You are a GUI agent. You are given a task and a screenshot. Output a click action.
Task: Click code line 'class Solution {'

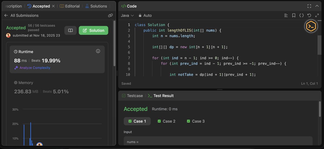click(x=152, y=25)
